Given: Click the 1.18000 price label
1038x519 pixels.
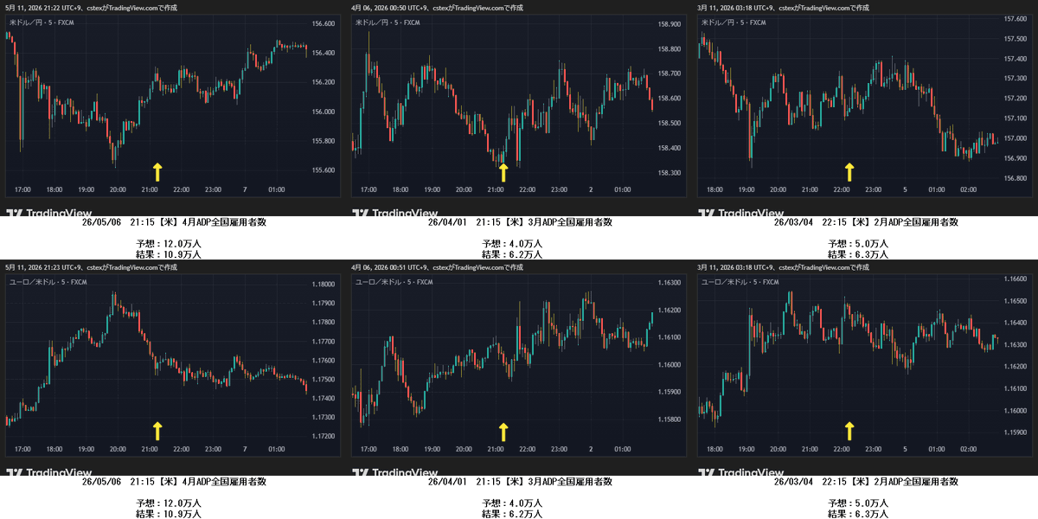Looking at the screenshot, I should (324, 284).
